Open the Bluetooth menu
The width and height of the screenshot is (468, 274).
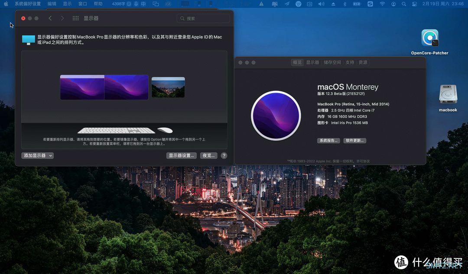344,4
